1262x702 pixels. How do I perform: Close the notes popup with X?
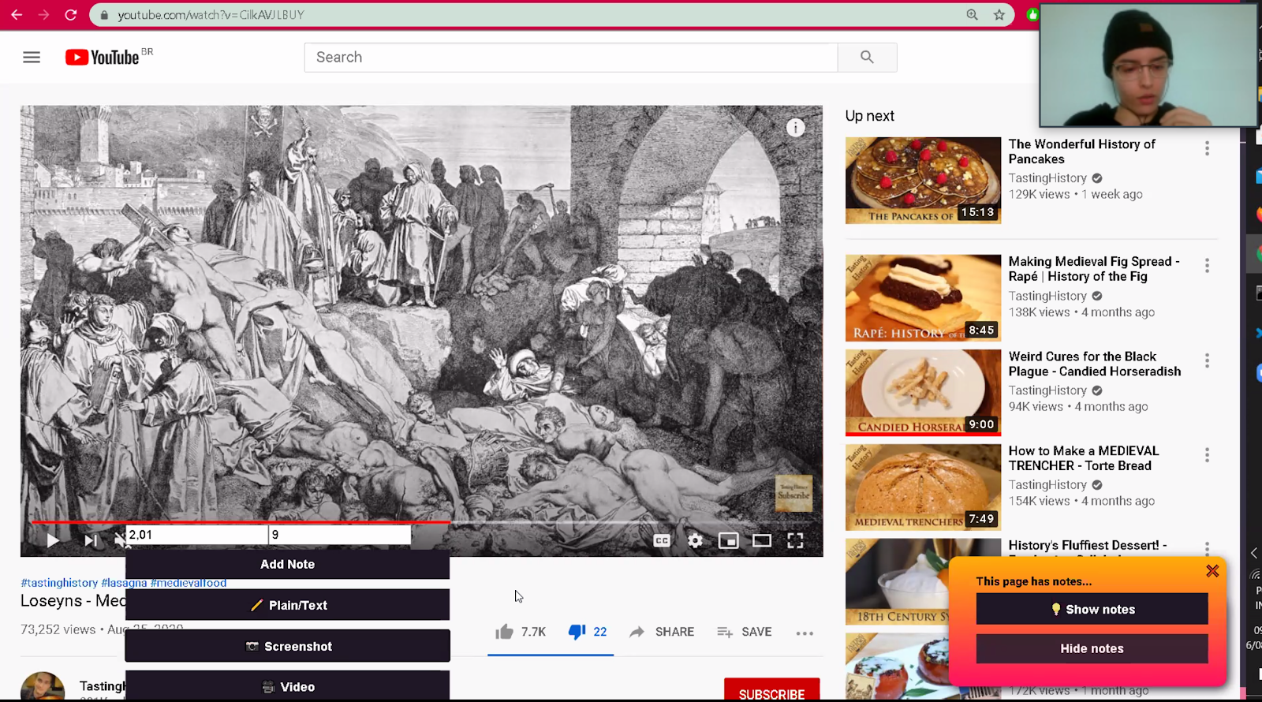[1212, 570]
